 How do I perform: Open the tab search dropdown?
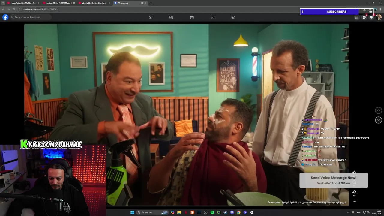click(x=3, y=3)
